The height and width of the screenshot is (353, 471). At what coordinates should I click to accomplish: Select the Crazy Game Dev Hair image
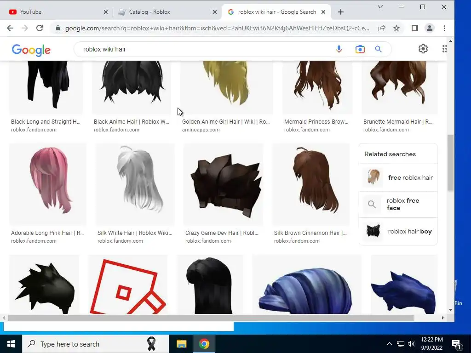[x=224, y=184]
